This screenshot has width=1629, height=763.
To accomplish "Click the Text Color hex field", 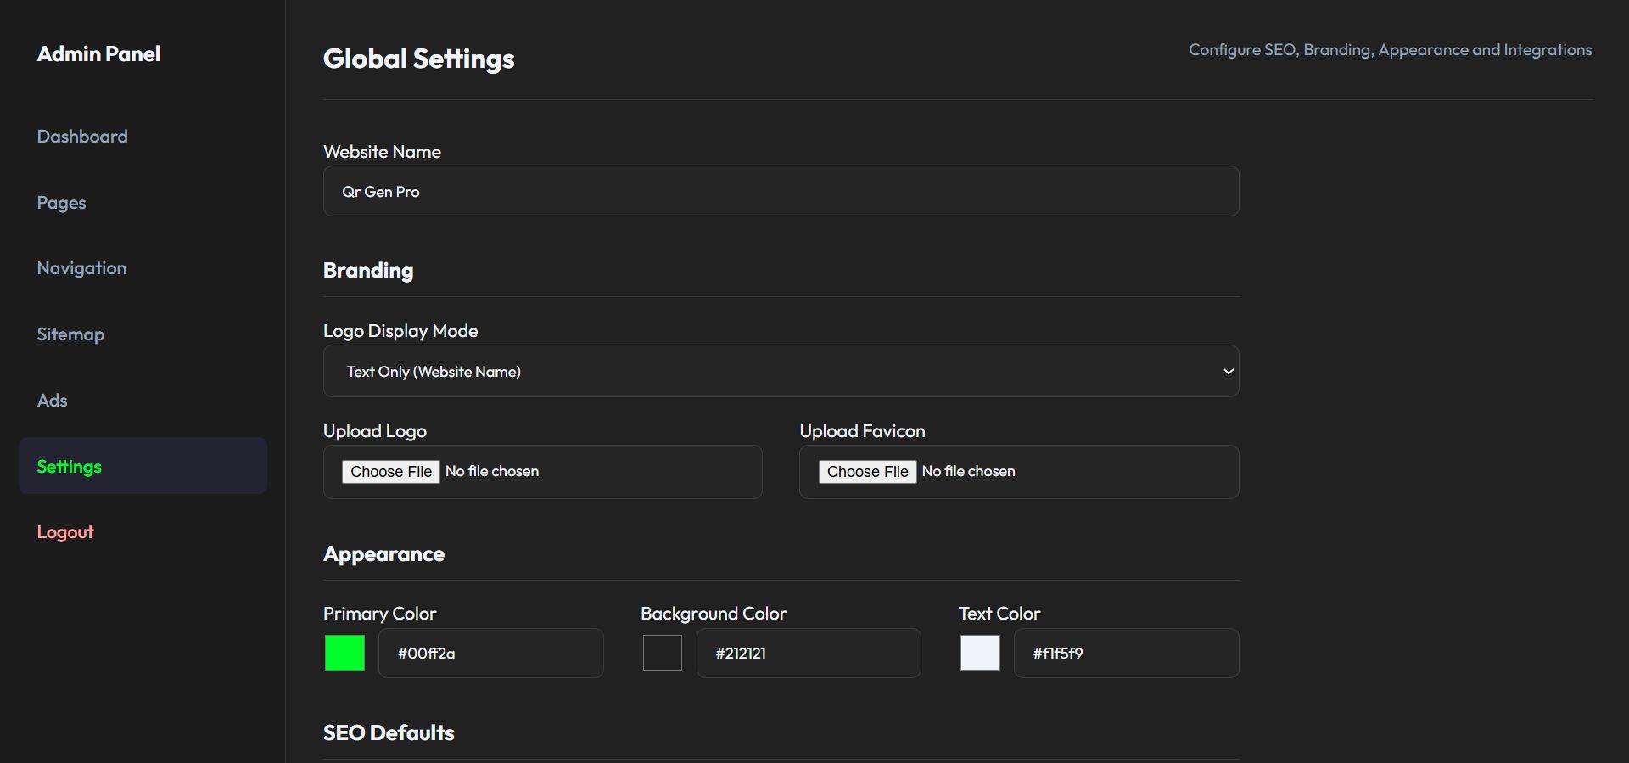I will (1126, 654).
